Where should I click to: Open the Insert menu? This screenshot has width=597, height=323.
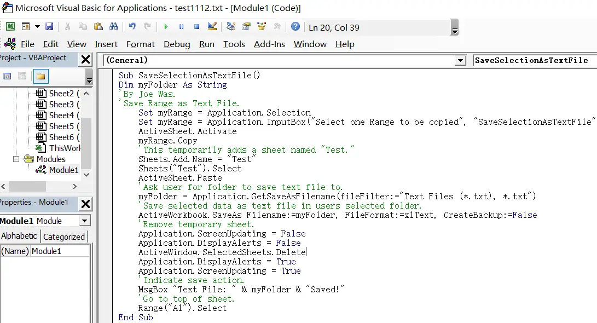[106, 44]
